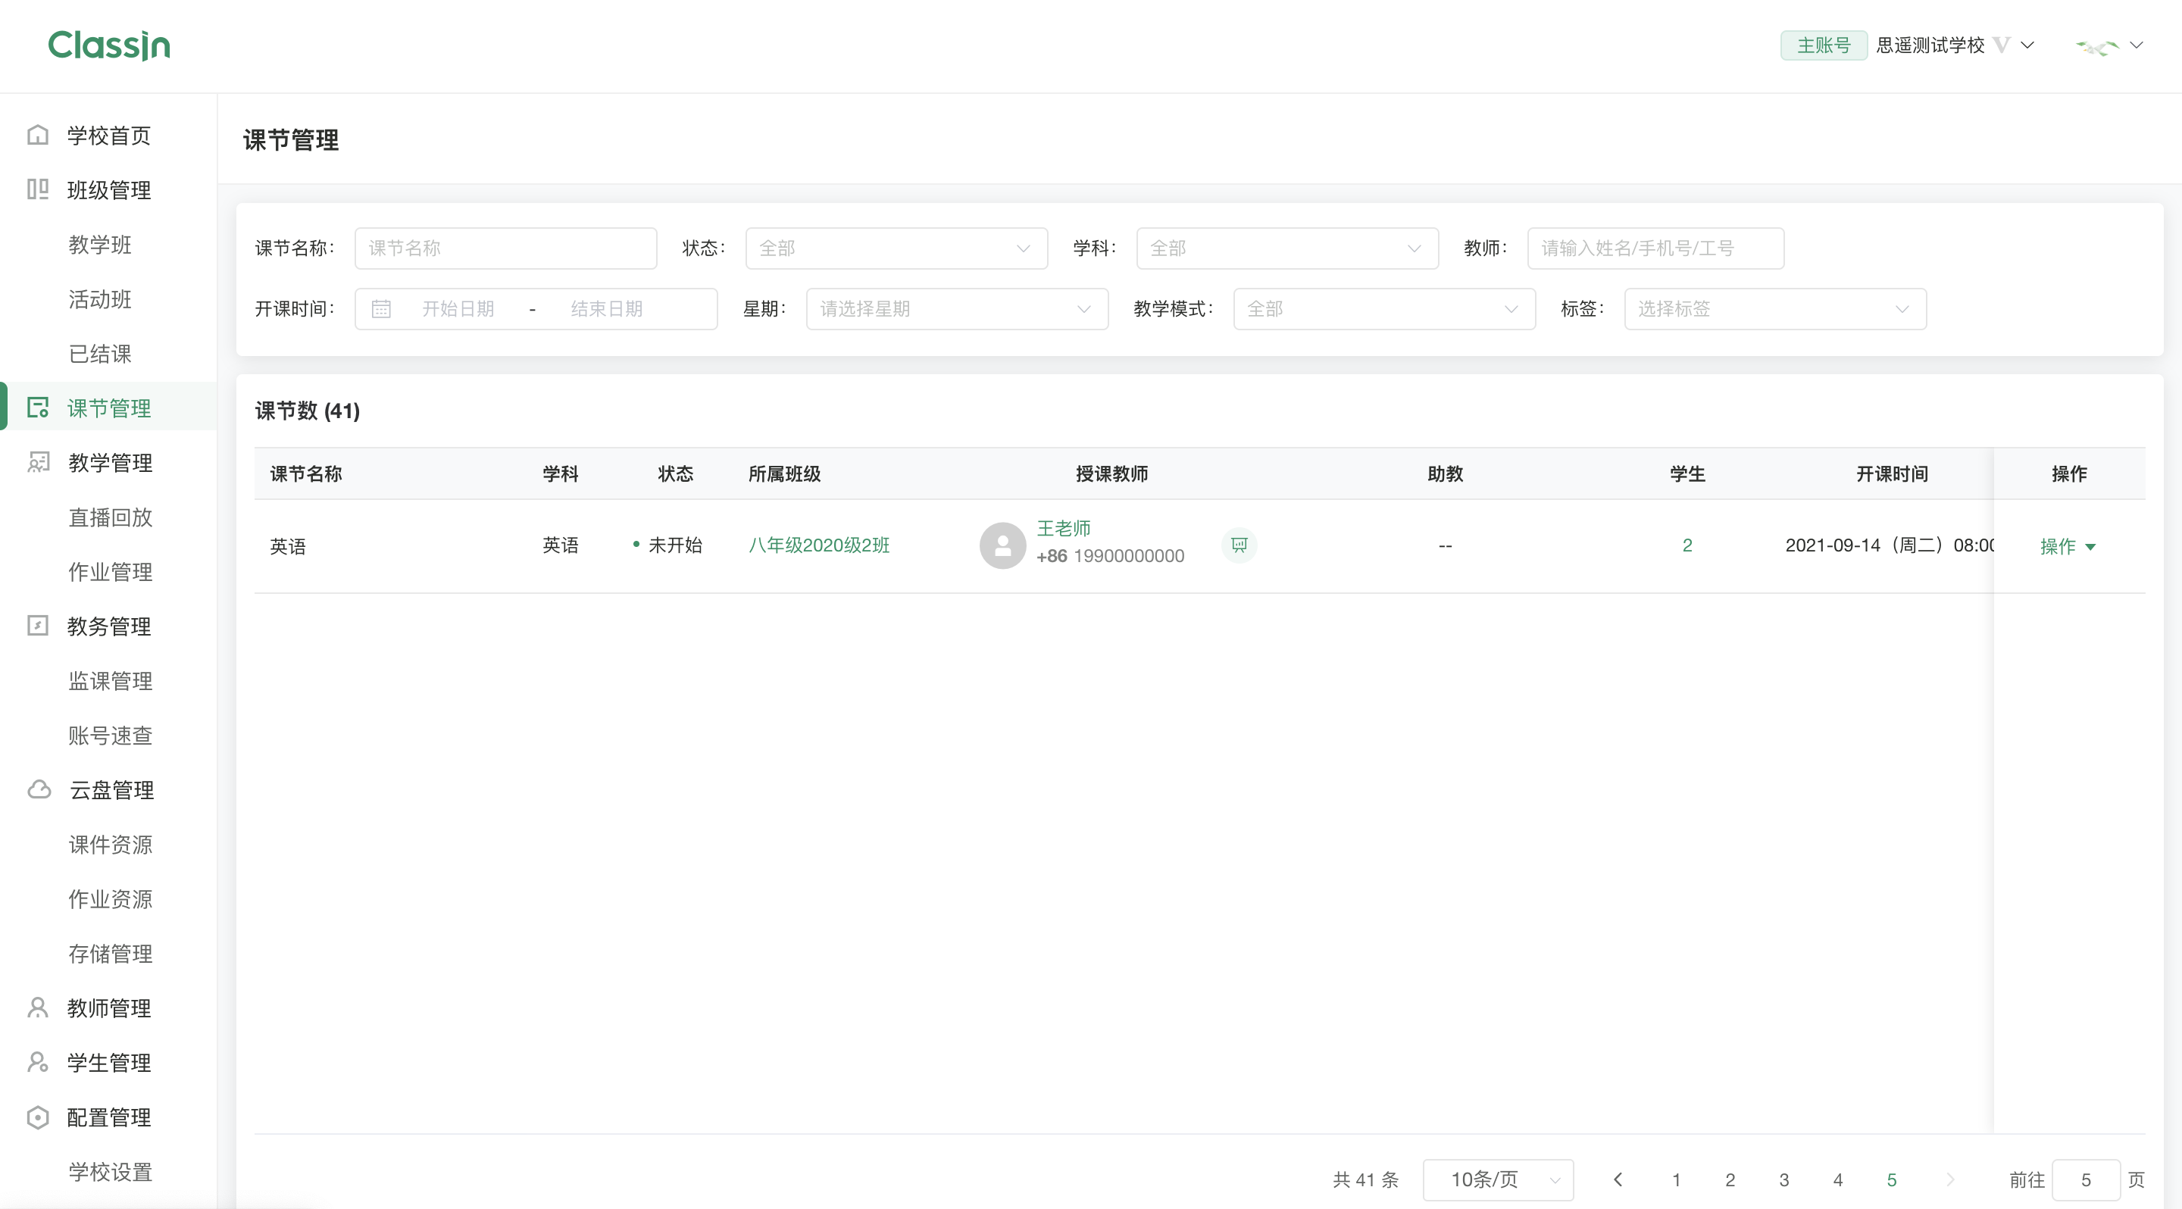This screenshot has height=1209, width=2182.
Task: Select current page 5
Action: 1892,1179
